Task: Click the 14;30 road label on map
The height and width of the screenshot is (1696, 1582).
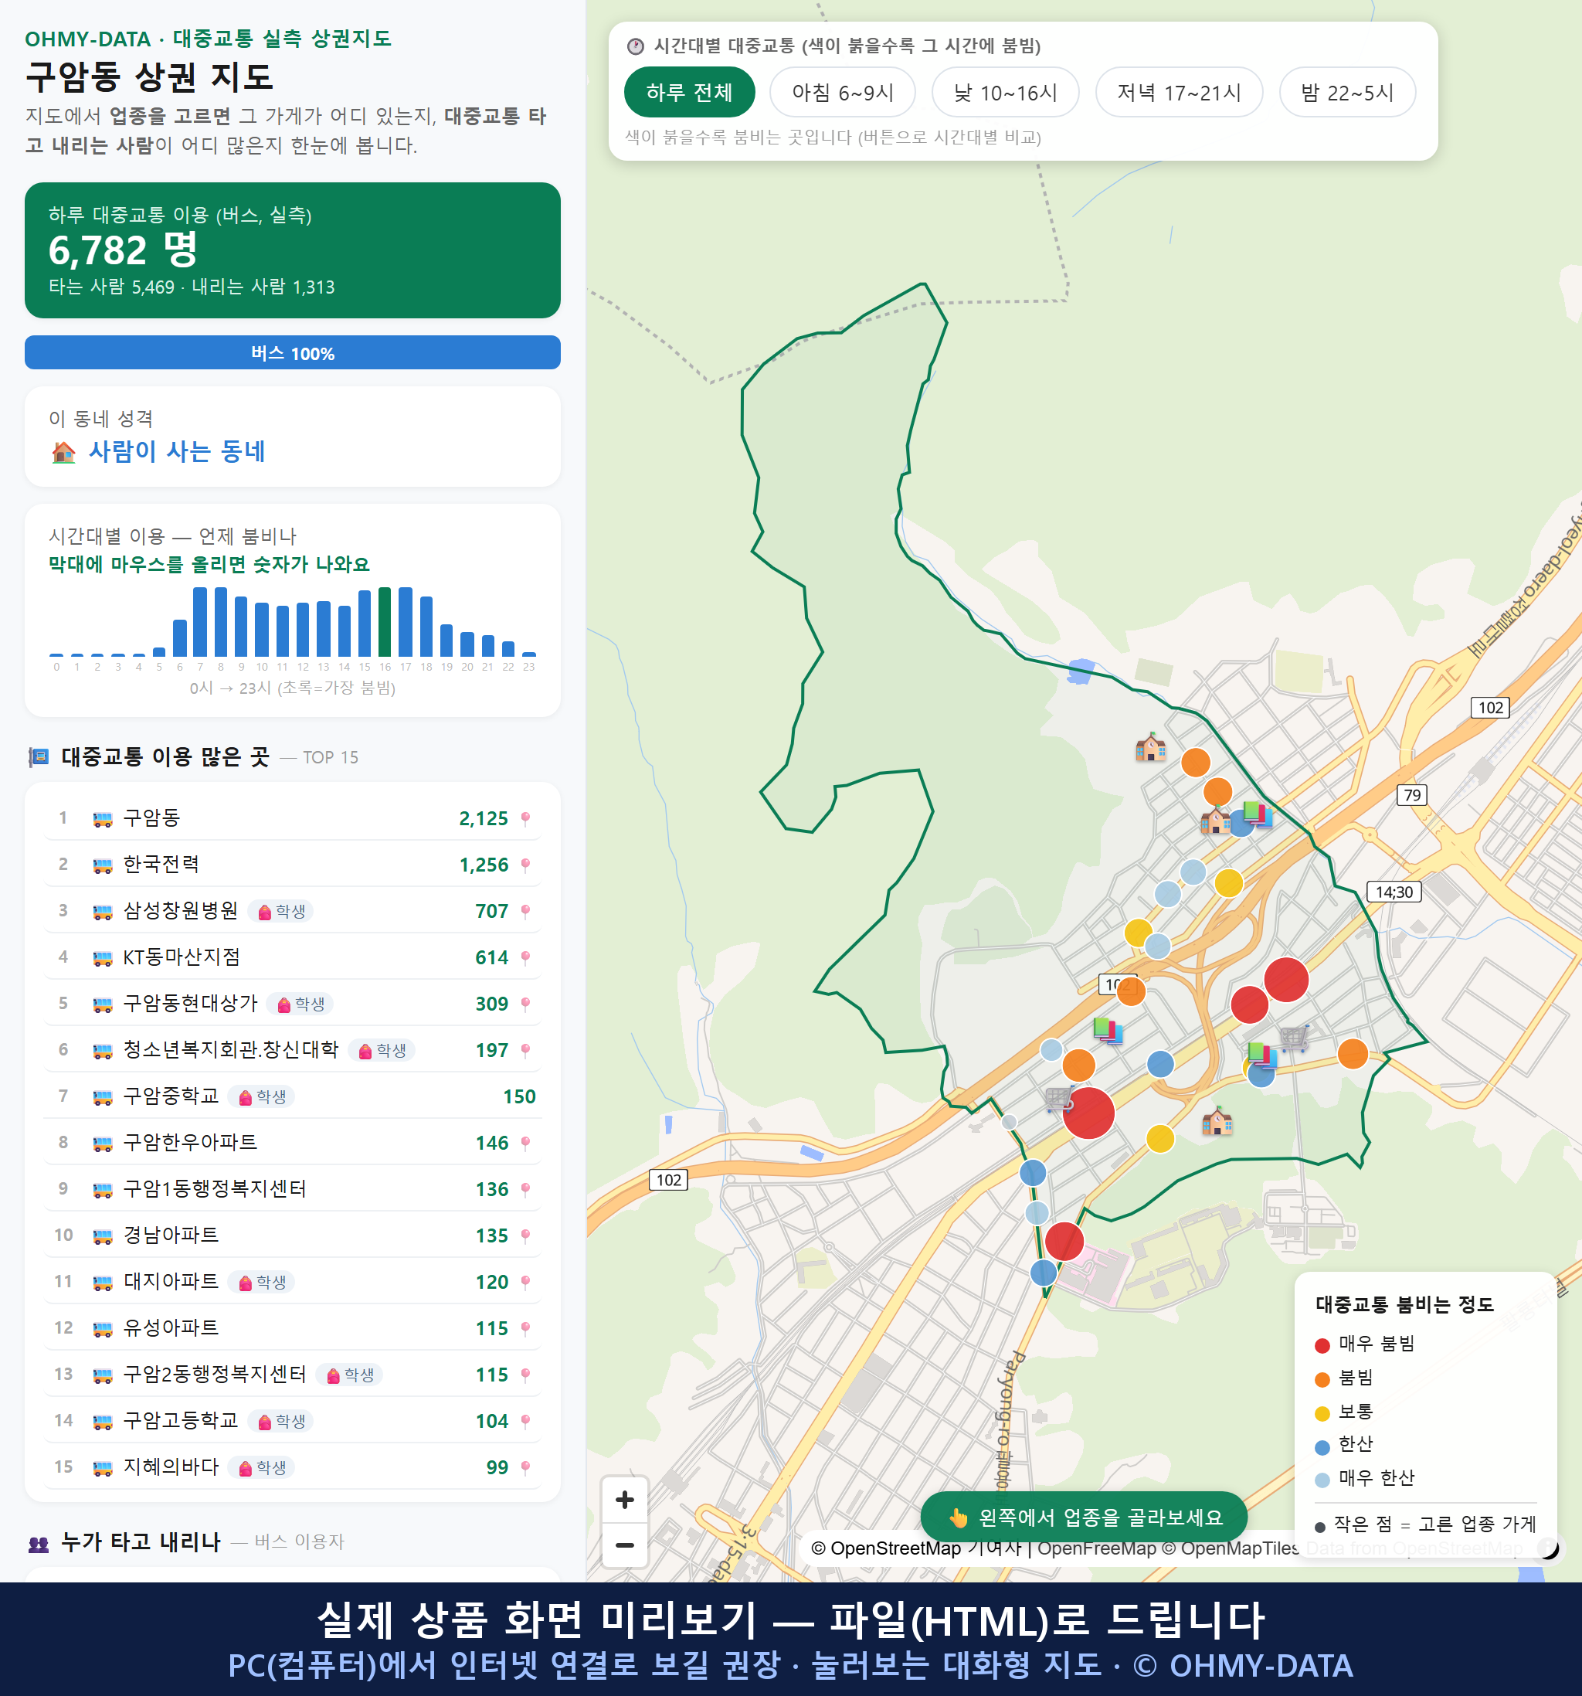Action: point(1394,892)
